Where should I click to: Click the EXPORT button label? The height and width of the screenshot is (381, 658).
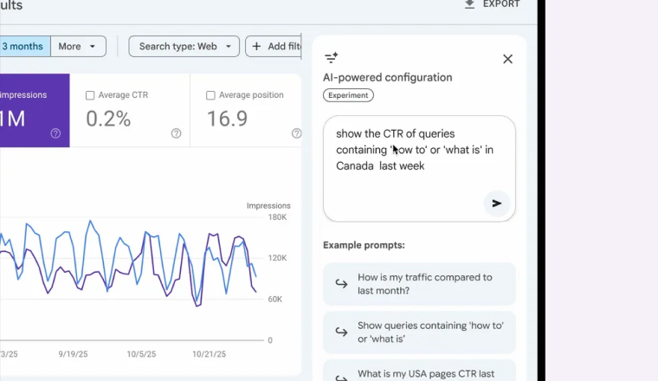pos(501,4)
